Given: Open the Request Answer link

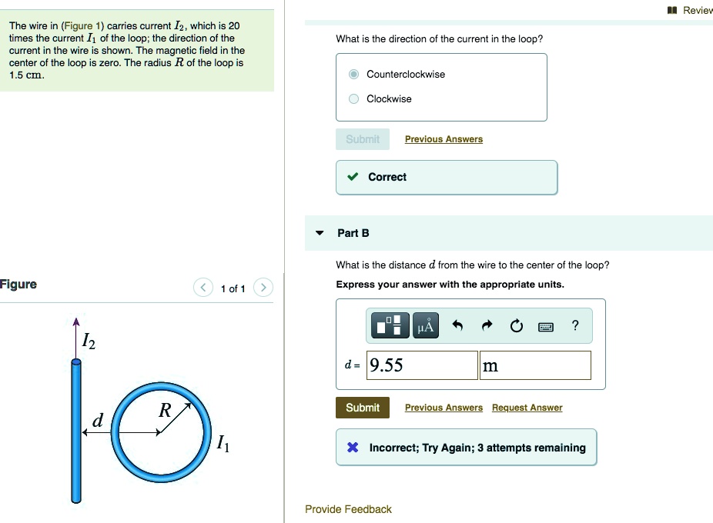Looking at the screenshot, I should [527, 408].
